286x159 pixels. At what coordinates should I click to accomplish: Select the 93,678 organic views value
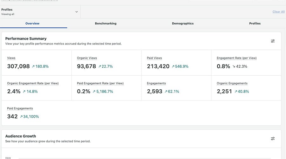point(86,66)
